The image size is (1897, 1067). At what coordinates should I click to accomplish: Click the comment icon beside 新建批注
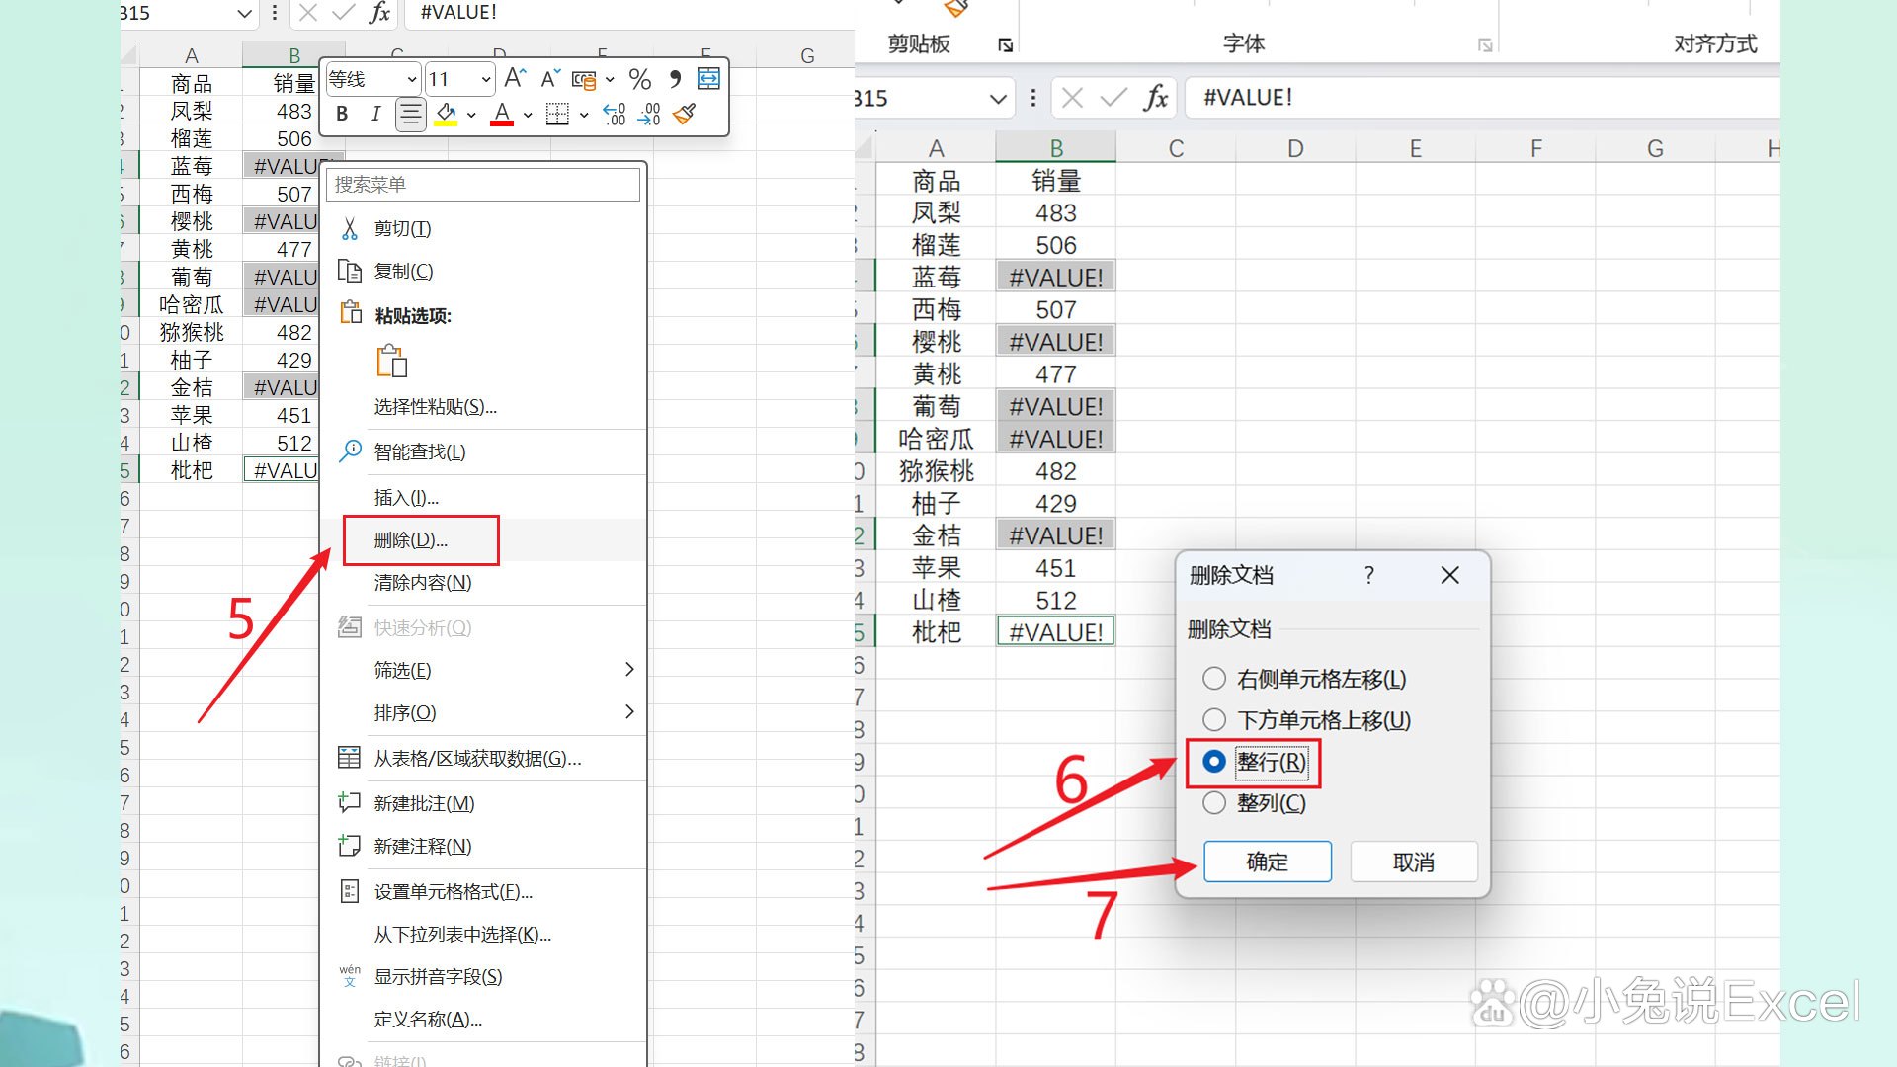point(349,802)
